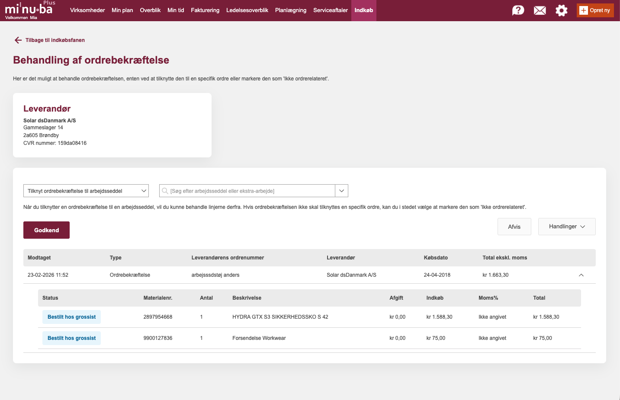
Task: Click Tilbage til indkøbsfanen link
Action: pyautogui.click(x=55, y=40)
